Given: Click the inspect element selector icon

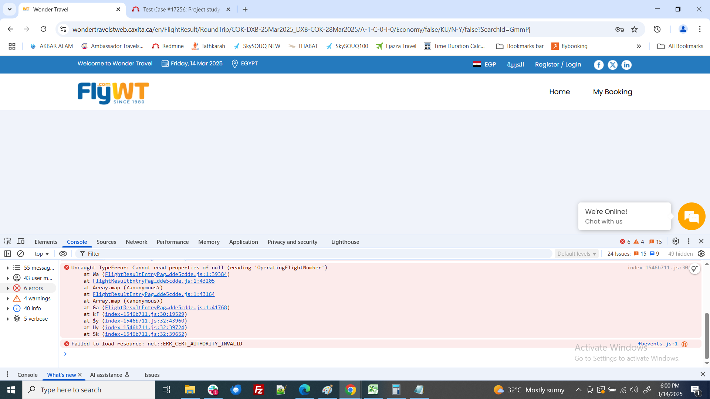Looking at the screenshot, I should (x=7, y=241).
